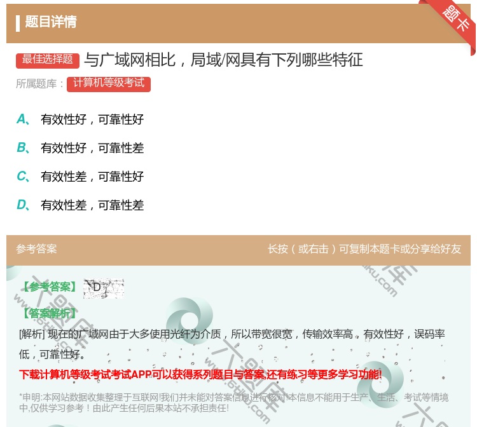Viewport: 477px width, 427px height.
Task: Click the 题卡 corner ribbon
Action: [x=455, y=19]
